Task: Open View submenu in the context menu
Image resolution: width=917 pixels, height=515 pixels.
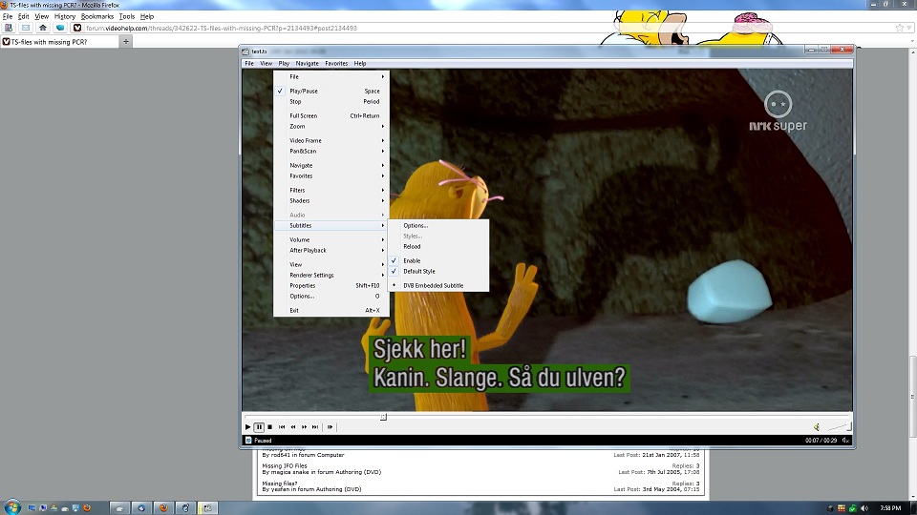Action: [331, 265]
